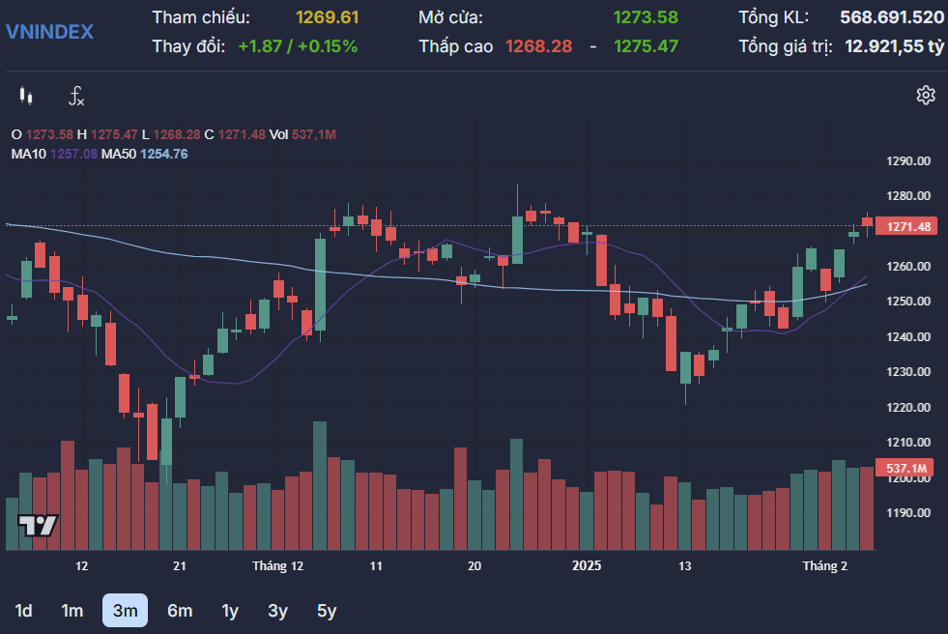Switch chart to 1y range

pyautogui.click(x=230, y=611)
